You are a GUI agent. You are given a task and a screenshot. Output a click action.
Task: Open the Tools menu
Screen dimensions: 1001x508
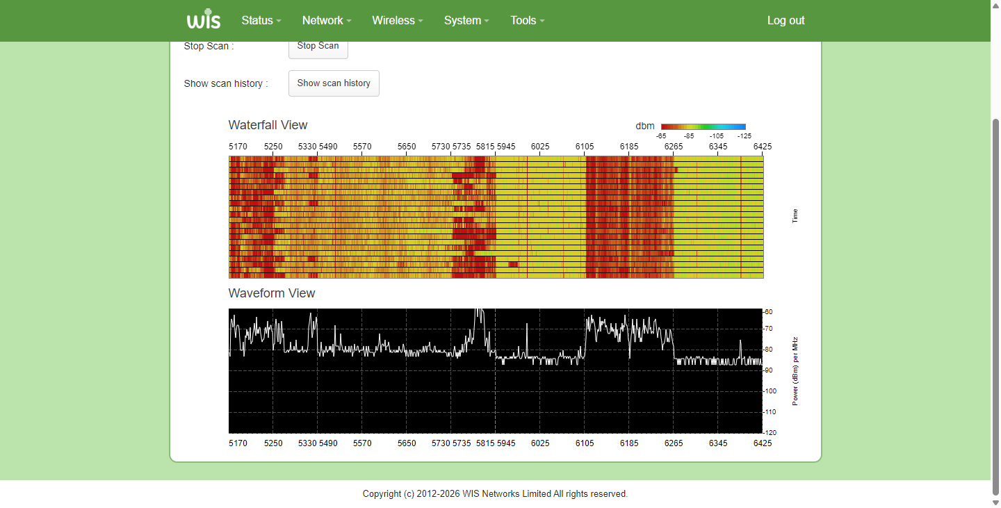(x=527, y=21)
